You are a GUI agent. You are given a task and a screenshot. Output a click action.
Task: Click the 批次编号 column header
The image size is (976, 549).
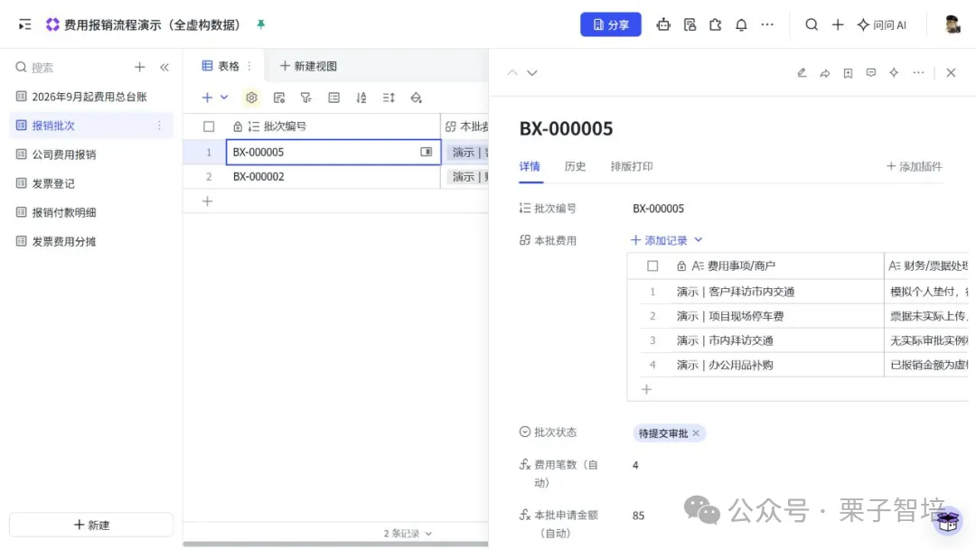[x=333, y=126]
